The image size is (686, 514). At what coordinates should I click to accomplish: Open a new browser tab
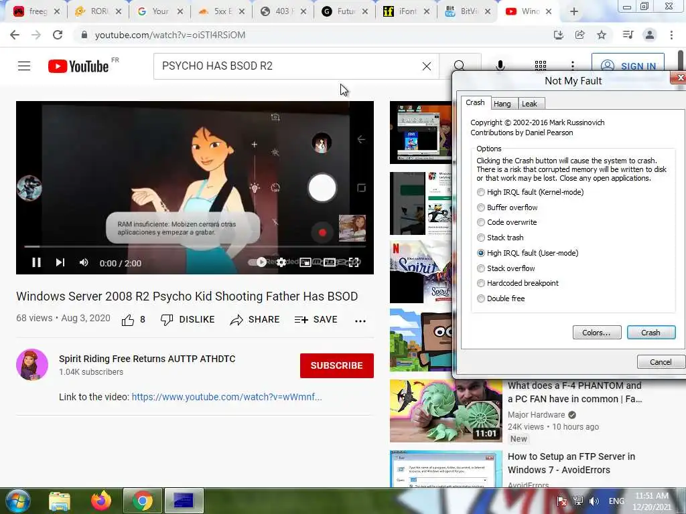point(574,12)
